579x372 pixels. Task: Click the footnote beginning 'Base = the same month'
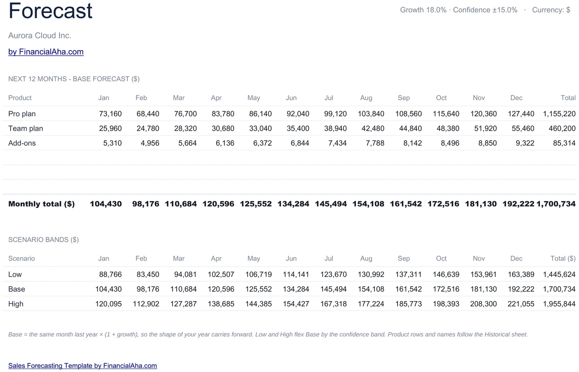click(x=268, y=334)
